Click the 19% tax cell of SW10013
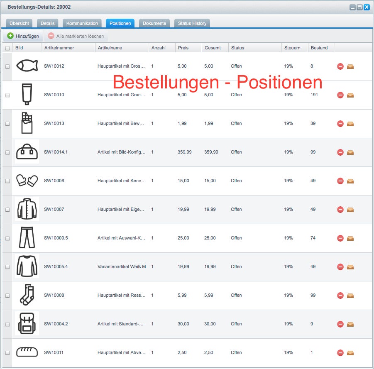The image size is (374, 369). (288, 123)
